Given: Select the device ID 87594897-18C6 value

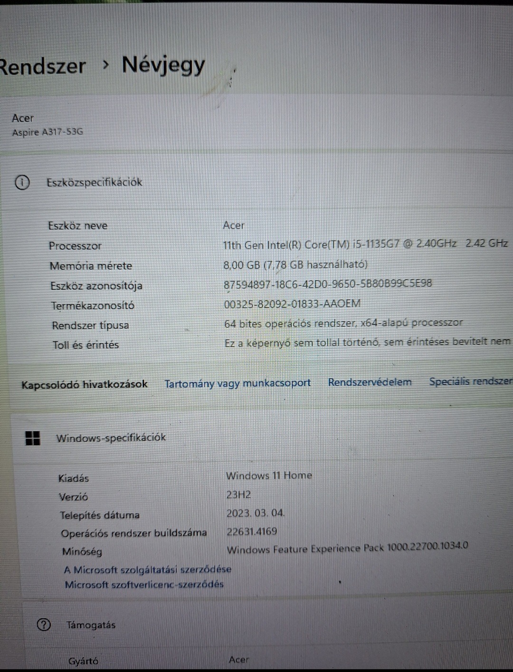Looking at the screenshot, I should [x=328, y=284].
